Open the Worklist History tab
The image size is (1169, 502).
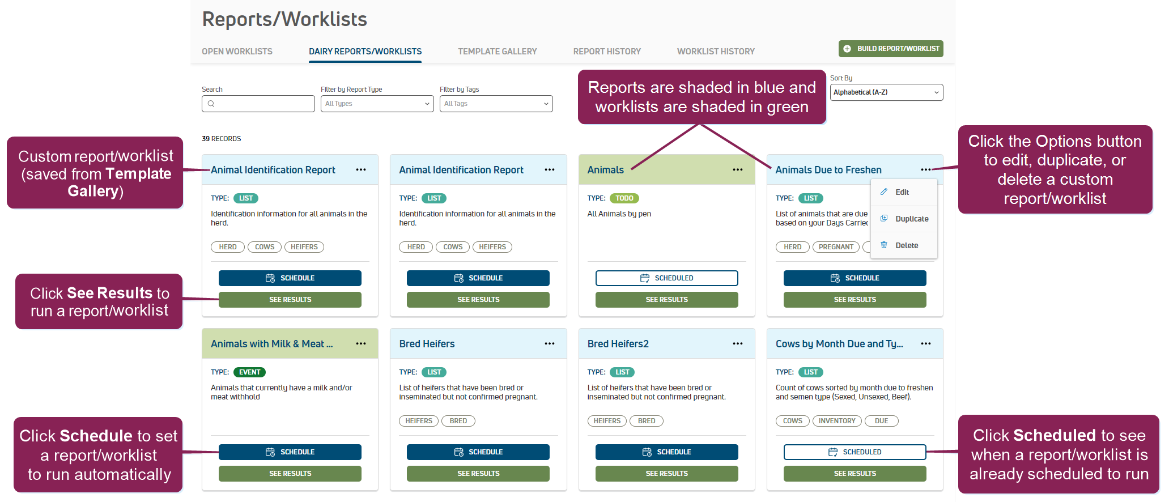click(x=716, y=52)
